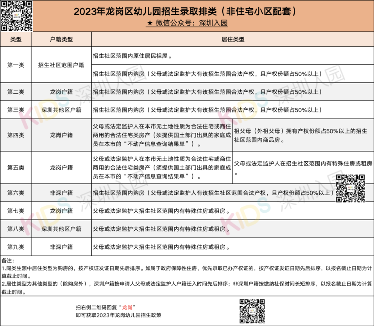Select 非深户籍 in the 第九类 row
374x326 pixels.
[61, 247]
